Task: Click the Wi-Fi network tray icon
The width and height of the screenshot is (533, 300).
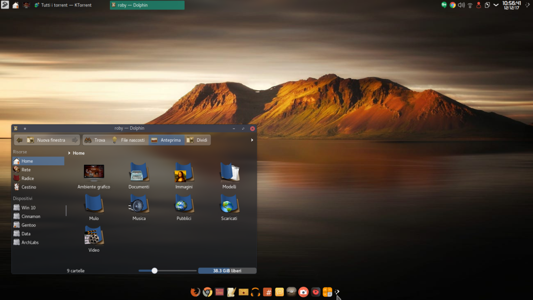Action: tap(470, 5)
